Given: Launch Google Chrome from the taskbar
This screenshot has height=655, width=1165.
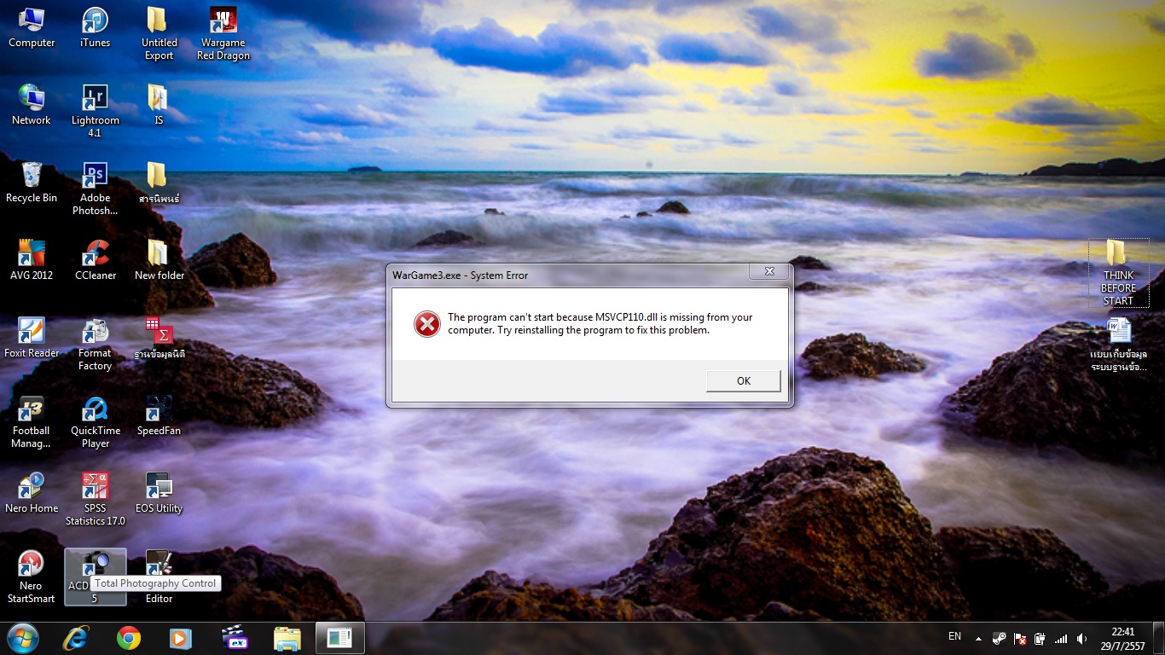Looking at the screenshot, I should pyautogui.click(x=129, y=638).
